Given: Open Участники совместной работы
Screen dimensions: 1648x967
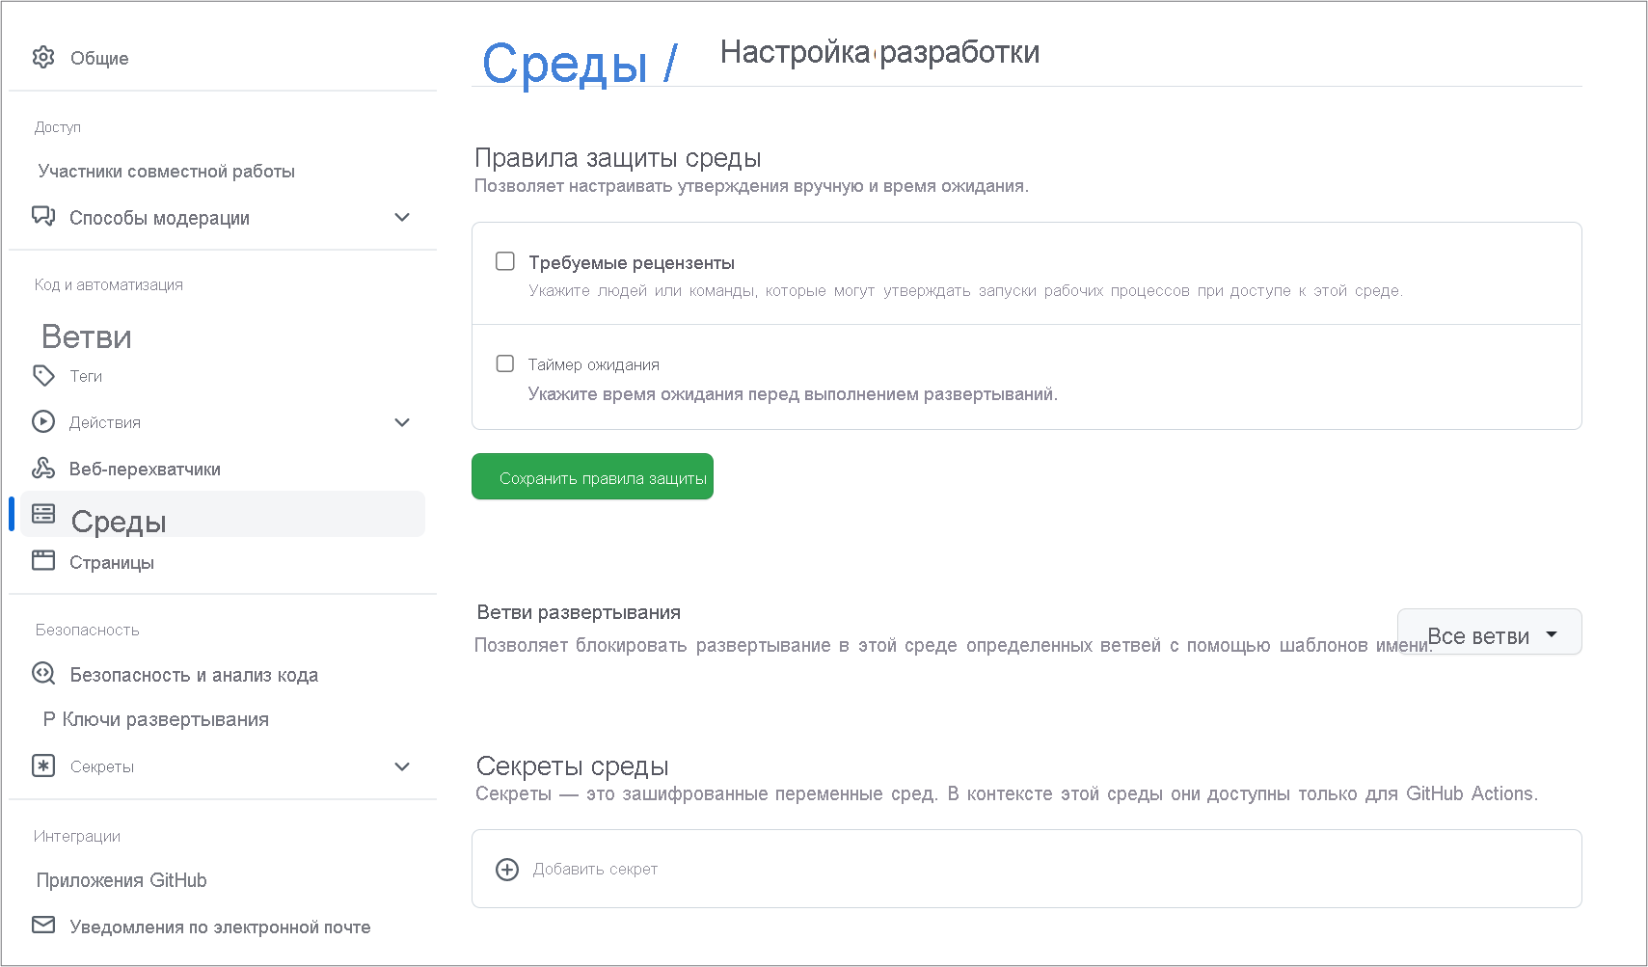Looking at the screenshot, I should (x=167, y=171).
